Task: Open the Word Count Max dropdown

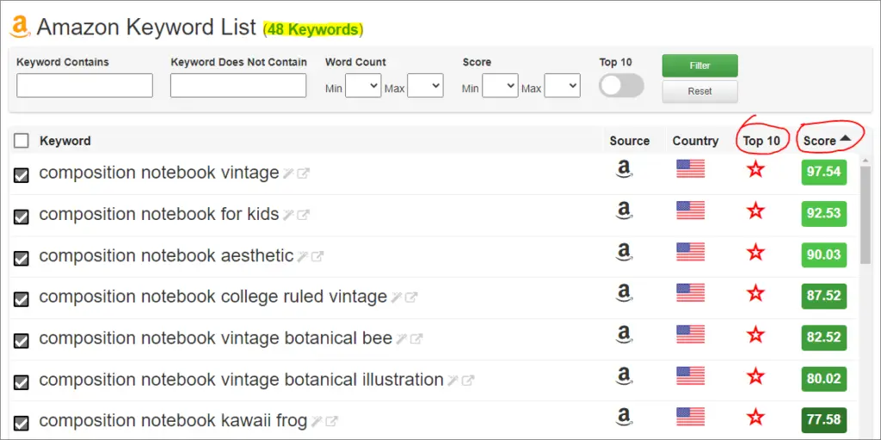Action: click(x=425, y=85)
